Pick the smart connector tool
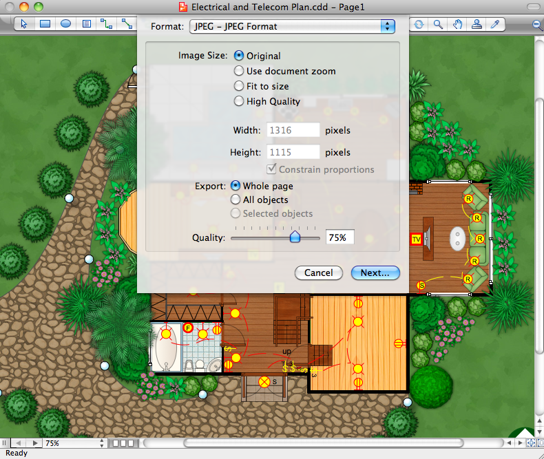This screenshot has height=459, width=544. pyautogui.click(x=106, y=24)
